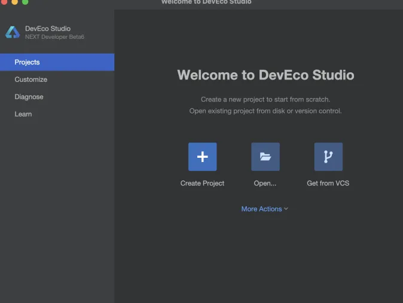Click the chevron arrow beside More Actions

tap(286, 209)
